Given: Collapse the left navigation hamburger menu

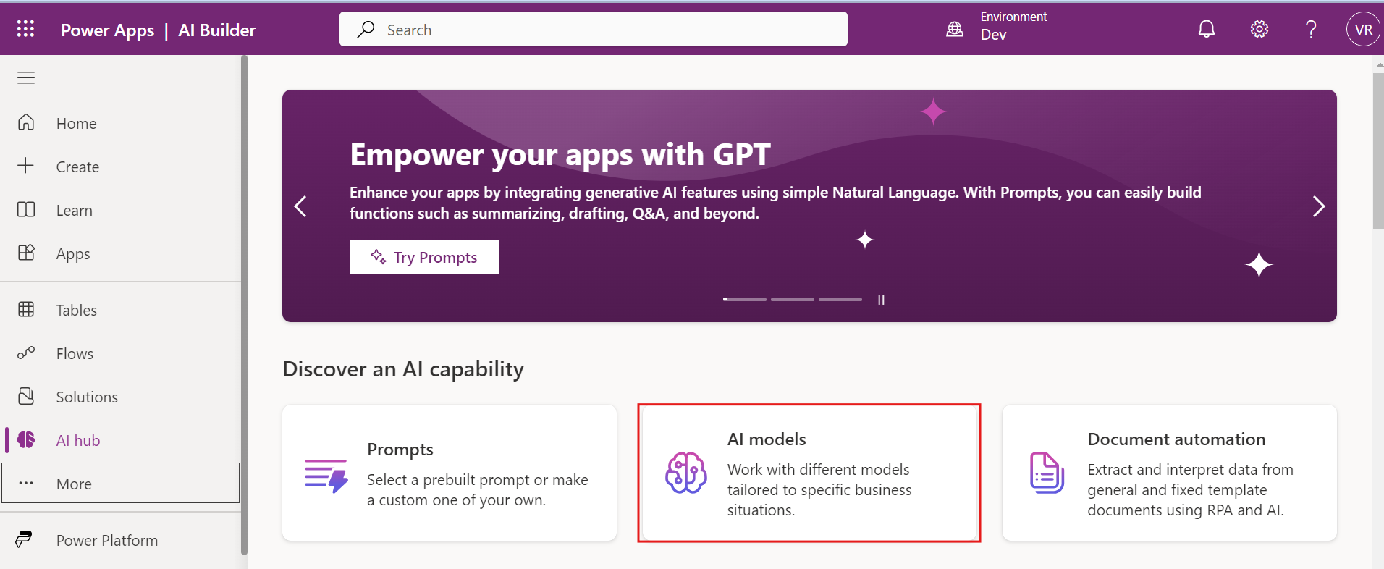Looking at the screenshot, I should coord(26,78).
